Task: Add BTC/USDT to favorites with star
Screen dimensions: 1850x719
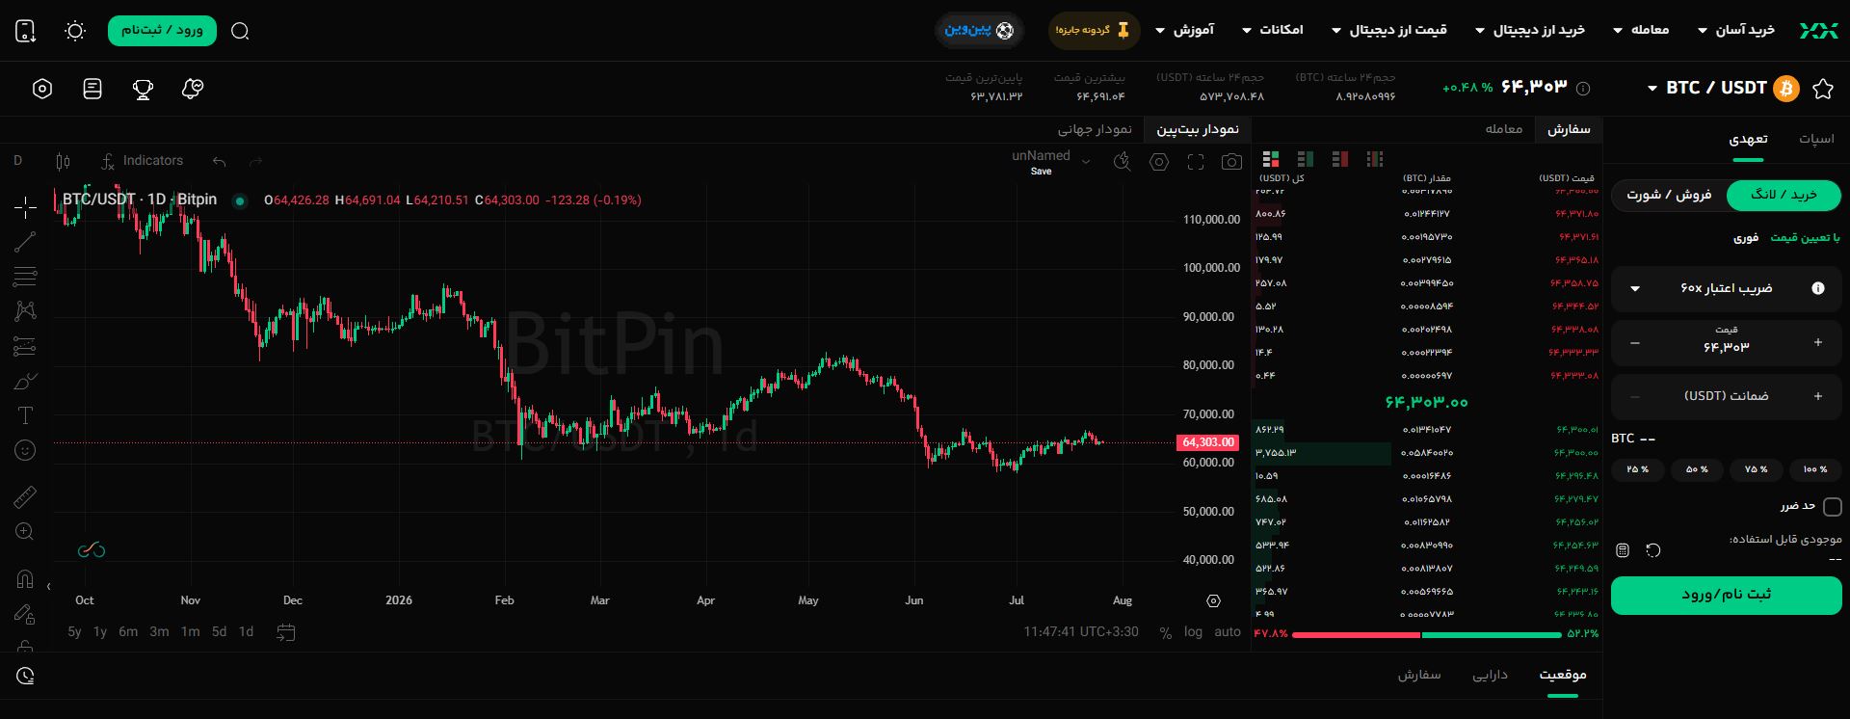Action: 1823,89
